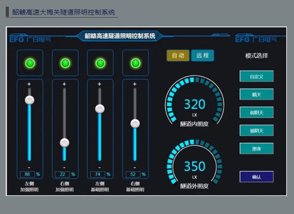Toggle the 左侧基础照明 green indicator light

[x=100, y=63]
